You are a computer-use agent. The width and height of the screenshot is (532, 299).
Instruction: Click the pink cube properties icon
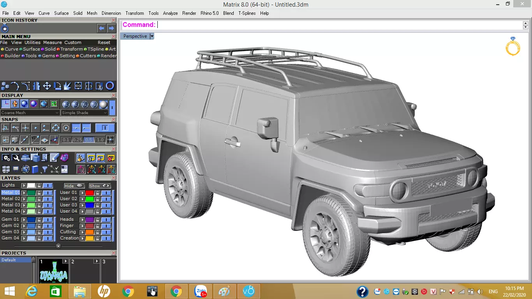point(64,158)
